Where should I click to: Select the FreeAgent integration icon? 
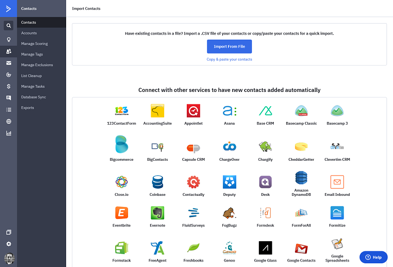(x=157, y=248)
